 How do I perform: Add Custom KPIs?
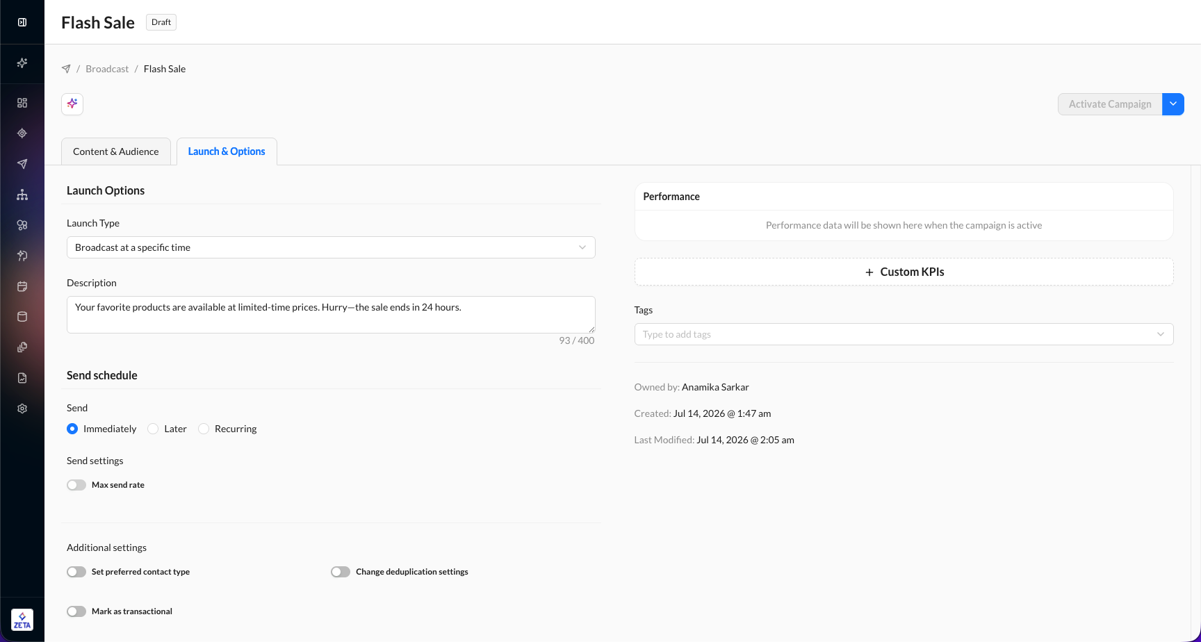pos(904,272)
